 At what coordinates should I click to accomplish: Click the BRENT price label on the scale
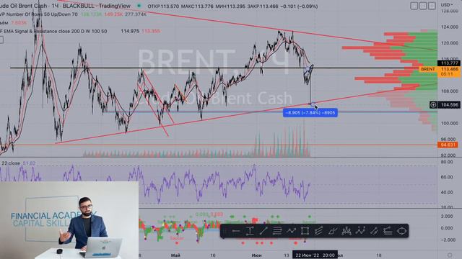427,69
